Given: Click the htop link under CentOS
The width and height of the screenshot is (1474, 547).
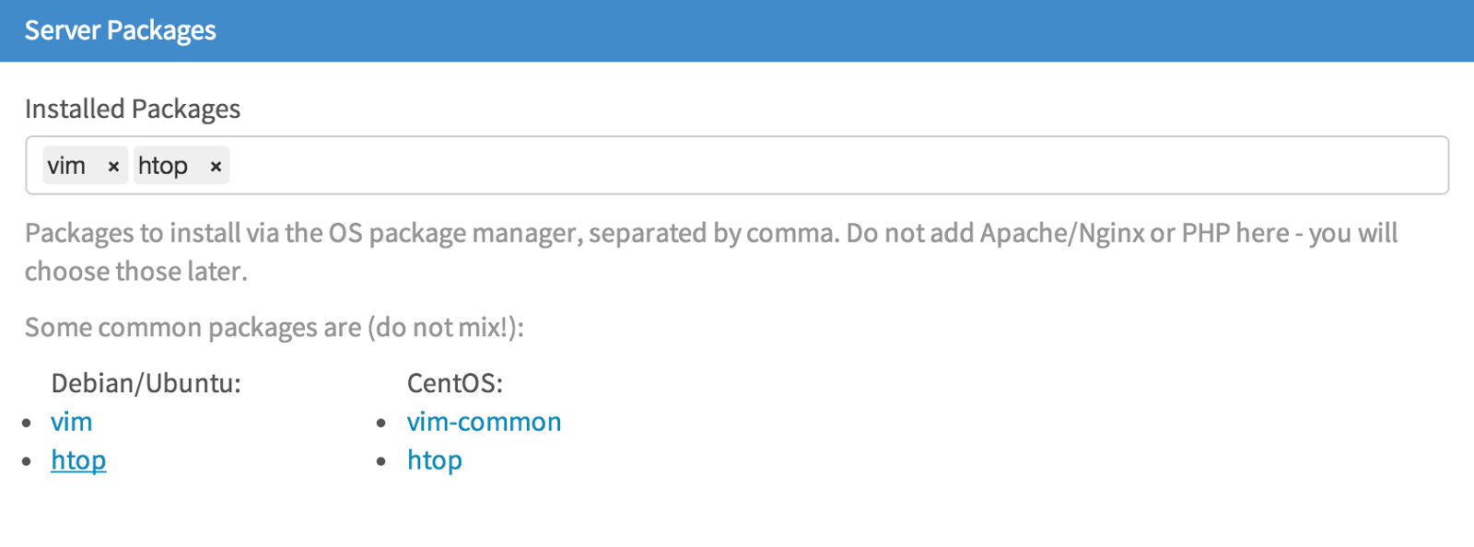Looking at the screenshot, I should click(x=435, y=460).
